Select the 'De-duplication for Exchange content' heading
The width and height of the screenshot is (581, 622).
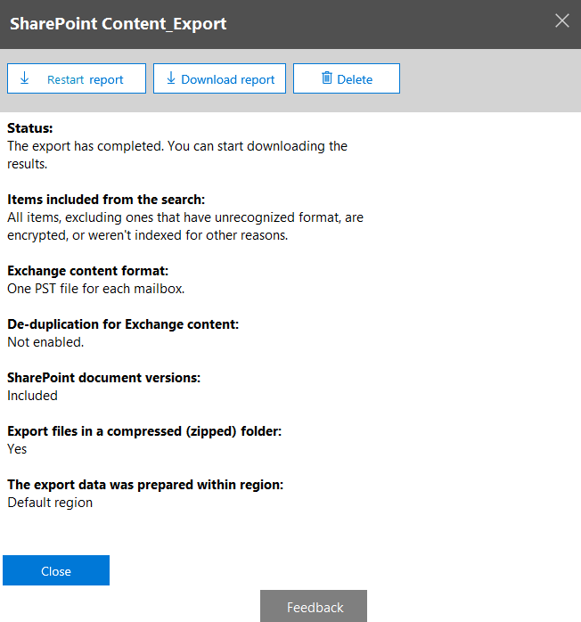pyautogui.click(x=123, y=324)
